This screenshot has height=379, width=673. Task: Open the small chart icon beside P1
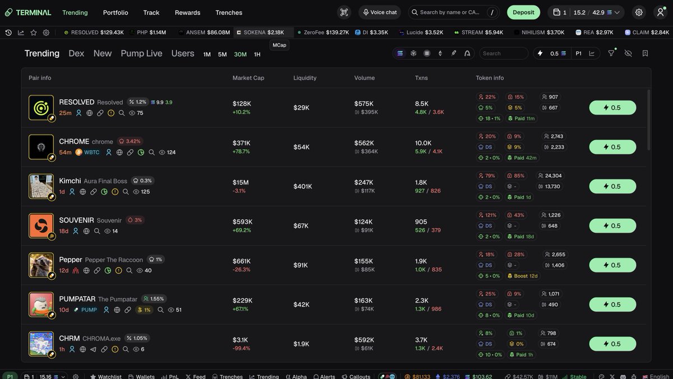point(592,53)
